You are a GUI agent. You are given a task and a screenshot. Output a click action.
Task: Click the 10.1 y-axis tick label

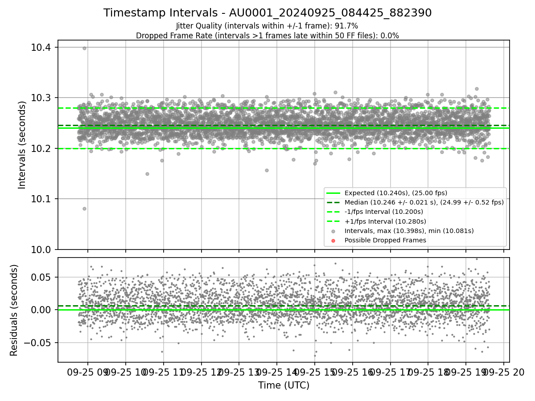tap(41, 199)
